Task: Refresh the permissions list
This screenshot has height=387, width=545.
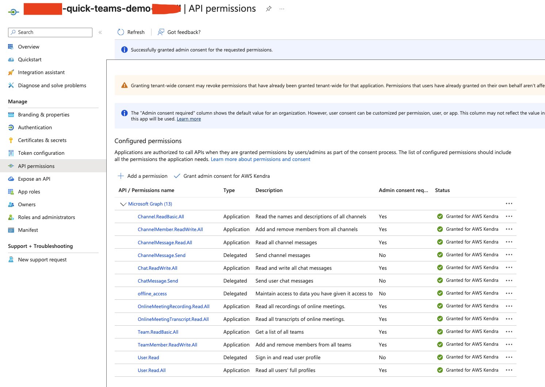Action: point(131,32)
